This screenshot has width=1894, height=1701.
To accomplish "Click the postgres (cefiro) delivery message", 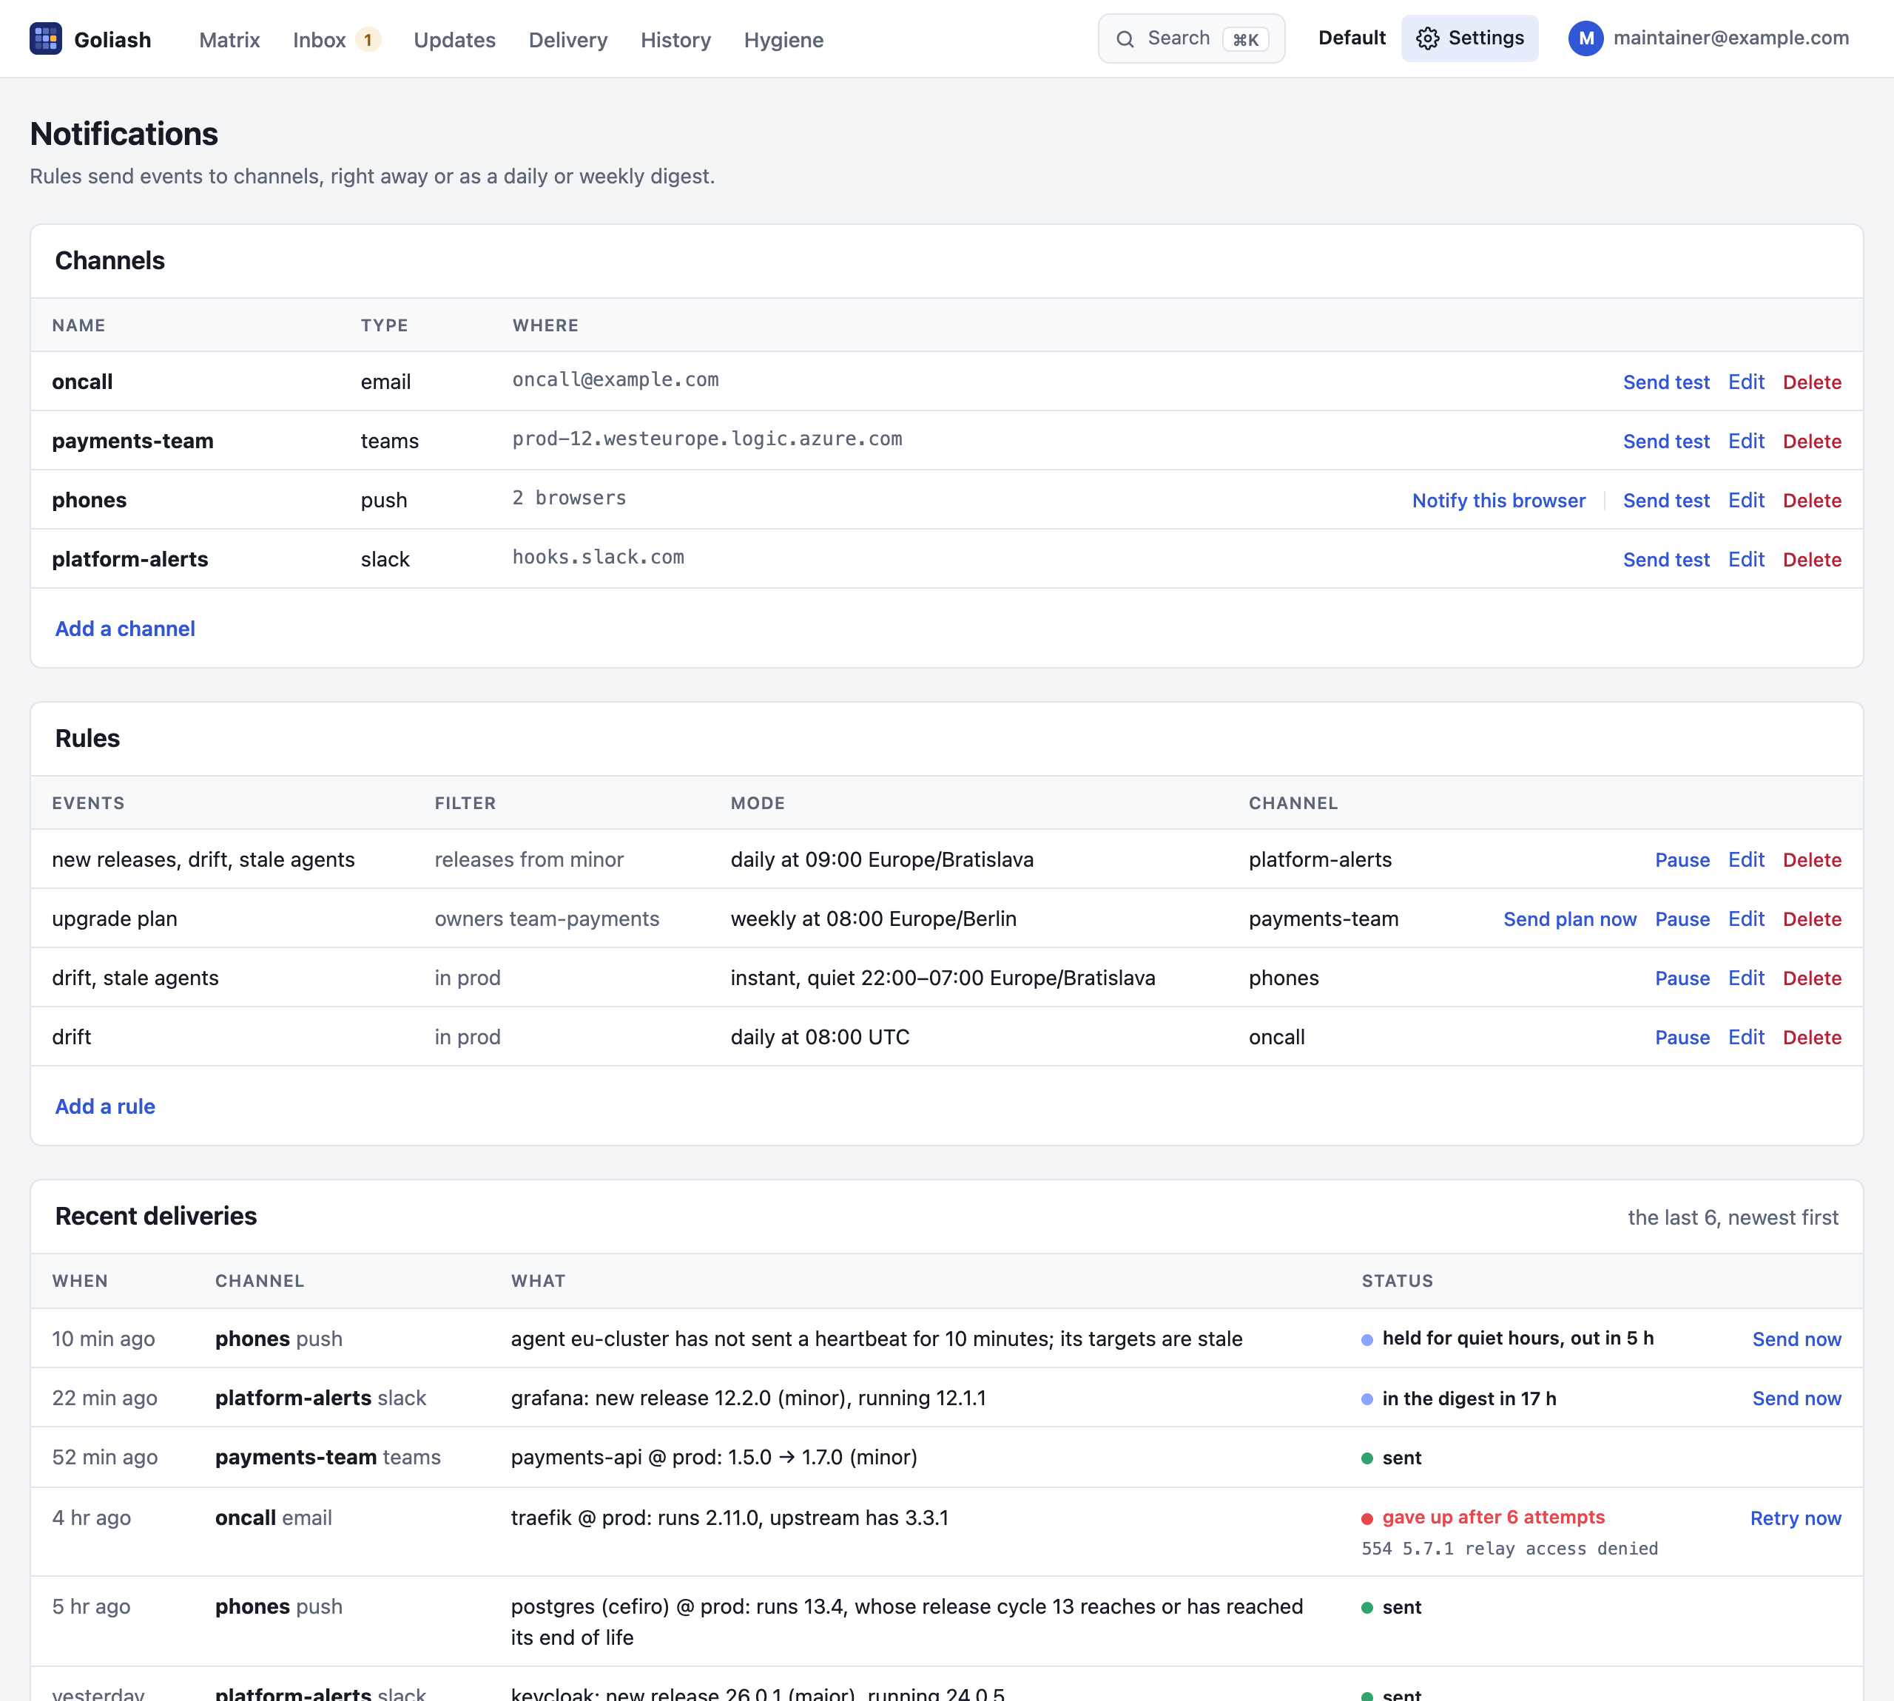I will pyautogui.click(x=907, y=1622).
